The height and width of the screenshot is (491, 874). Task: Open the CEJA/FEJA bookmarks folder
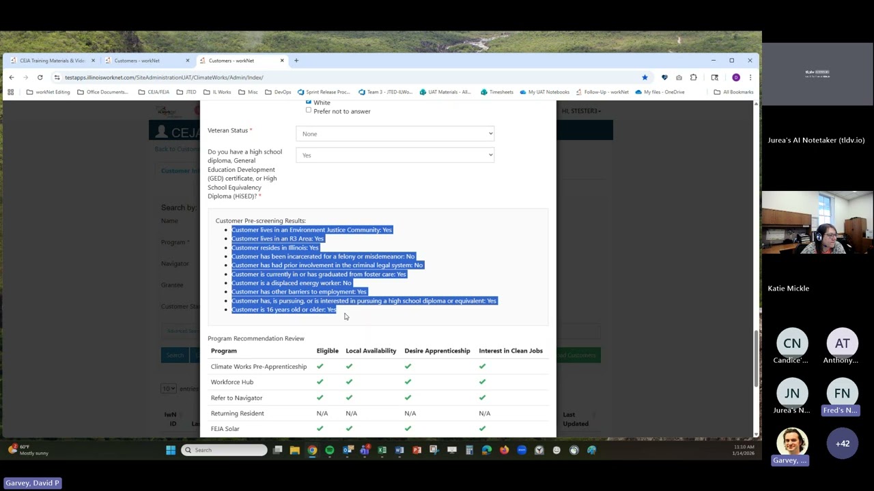(153, 92)
